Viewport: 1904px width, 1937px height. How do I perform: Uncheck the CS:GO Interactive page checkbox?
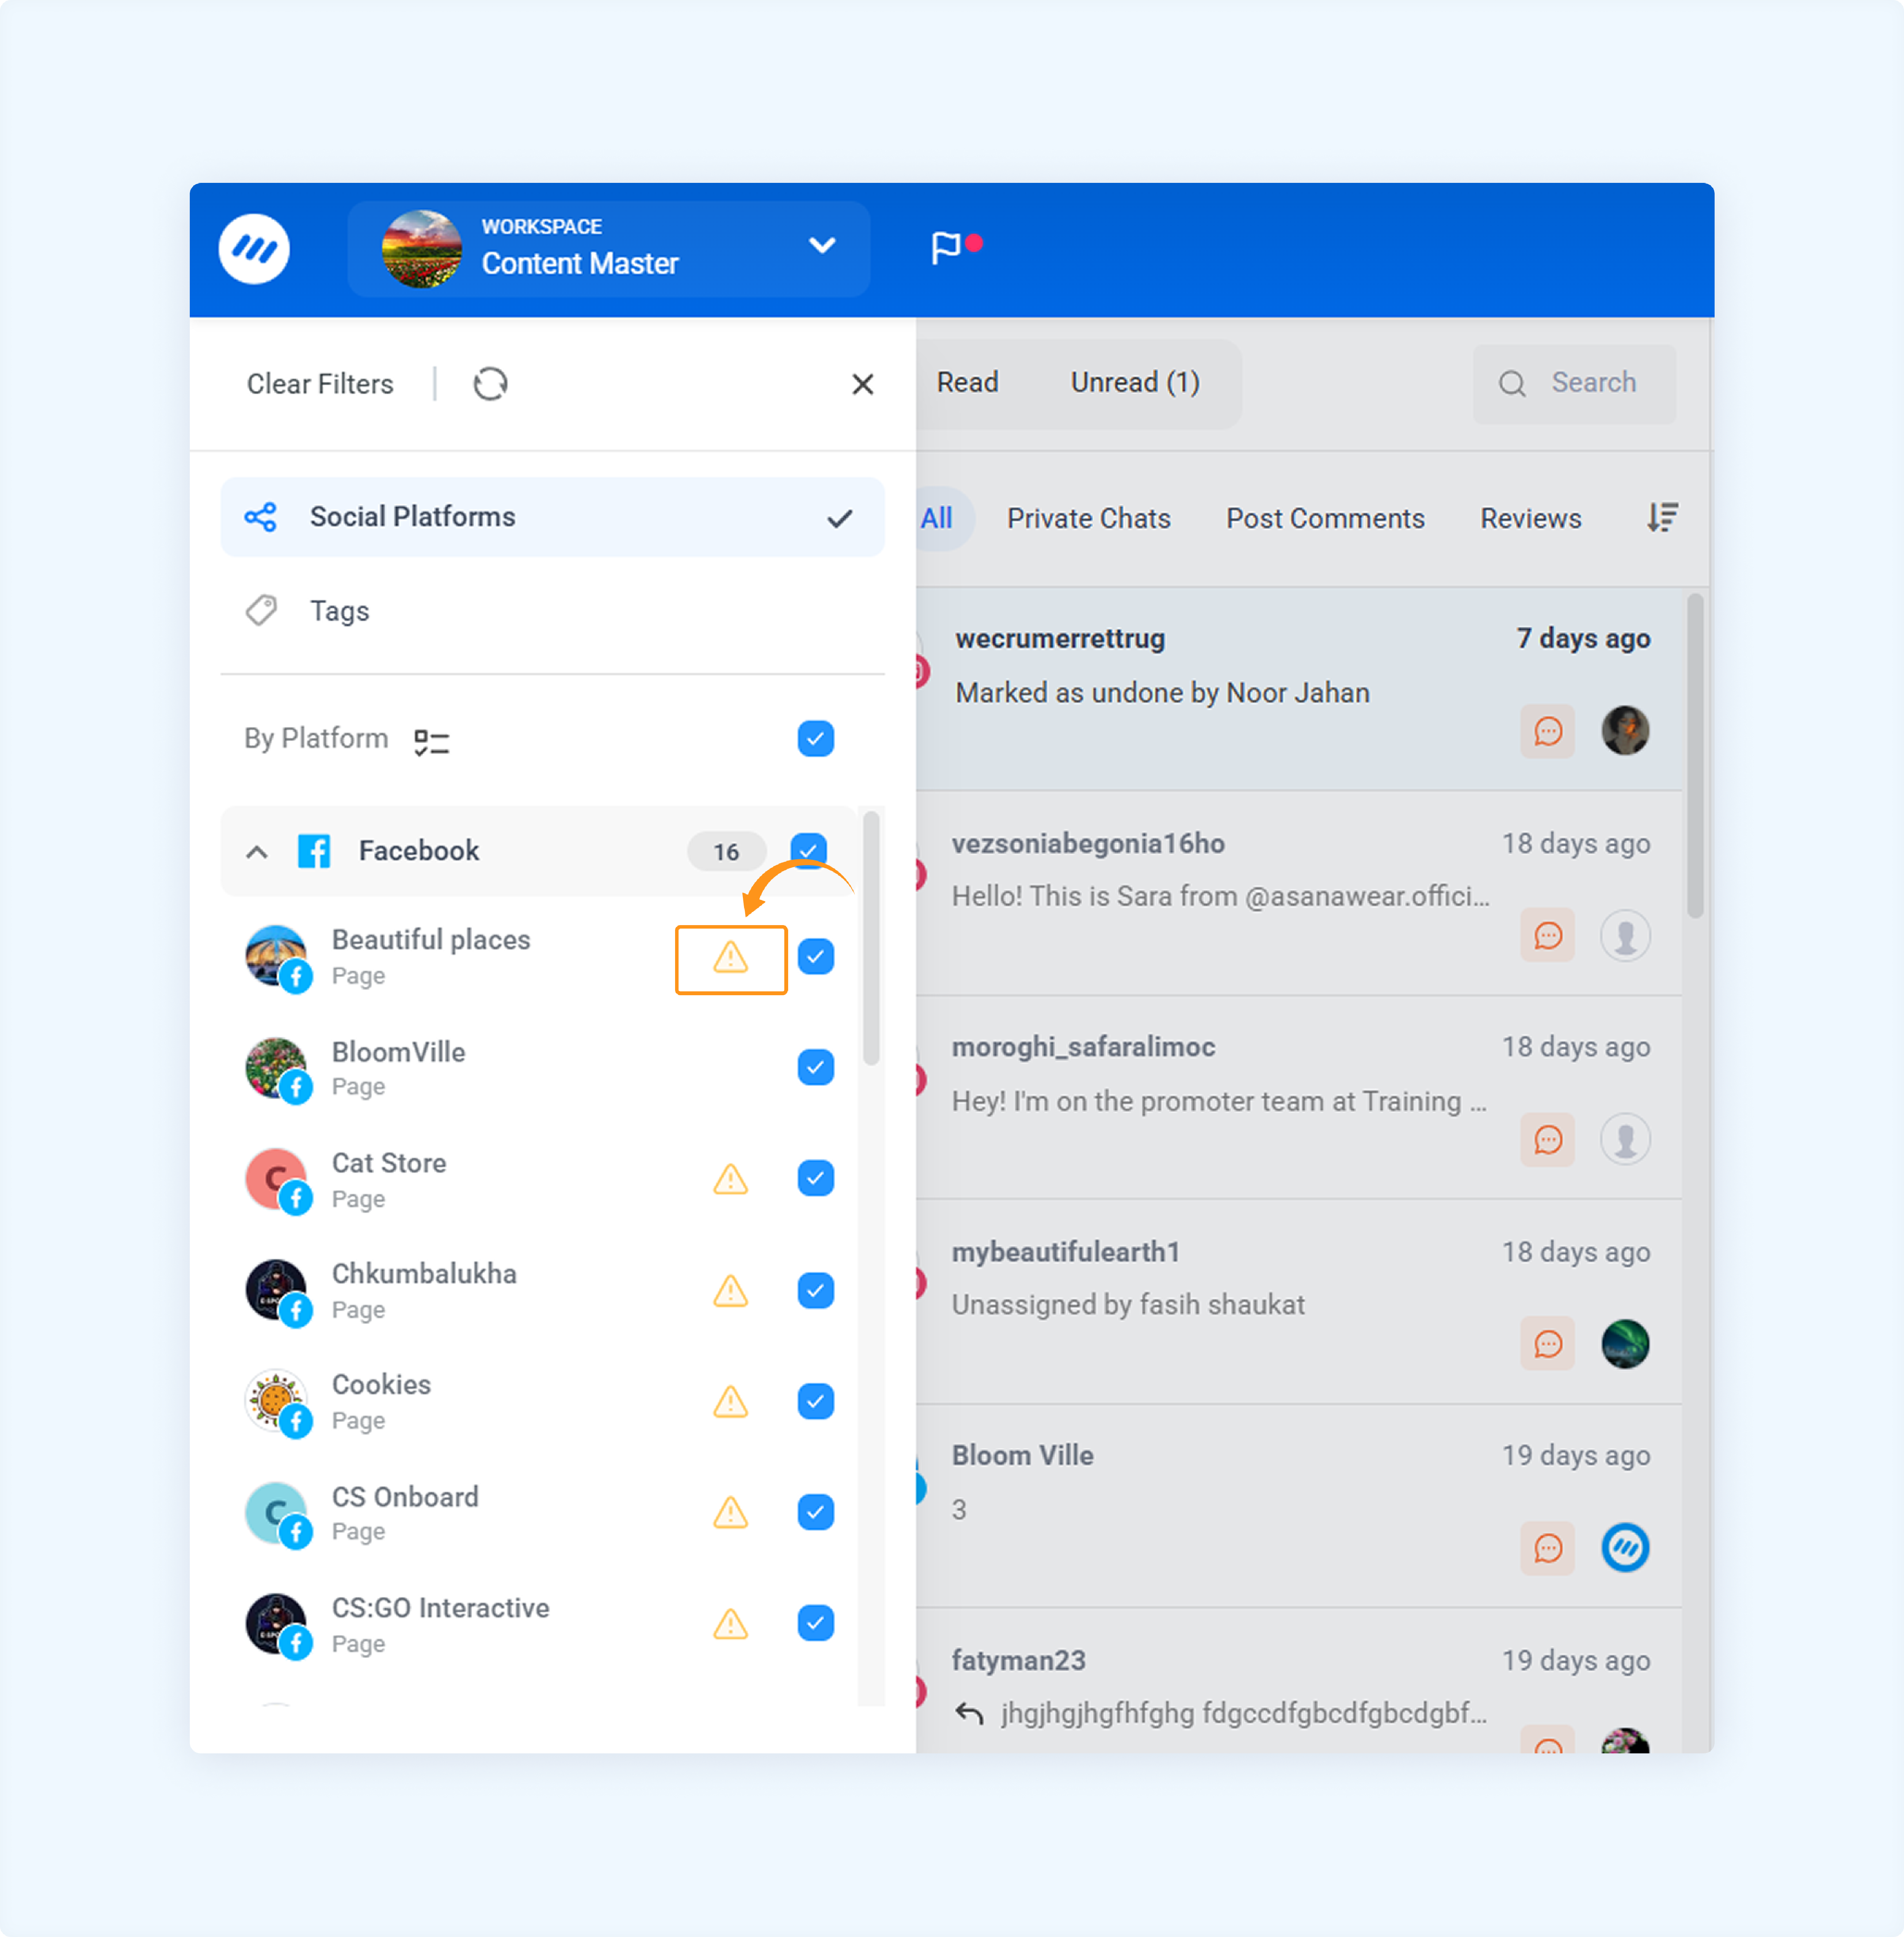pos(816,1623)
